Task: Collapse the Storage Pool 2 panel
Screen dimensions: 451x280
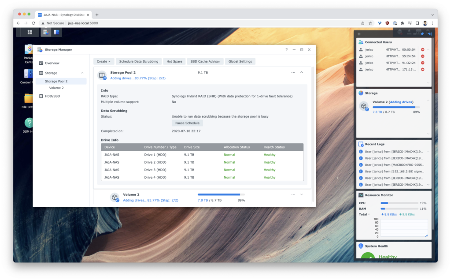Action: point(302,72)
